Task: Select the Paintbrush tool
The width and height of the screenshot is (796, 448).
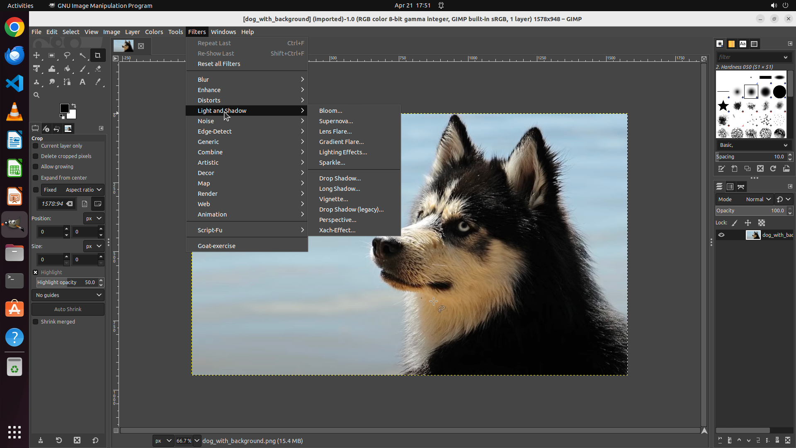Action: point(83,69)
